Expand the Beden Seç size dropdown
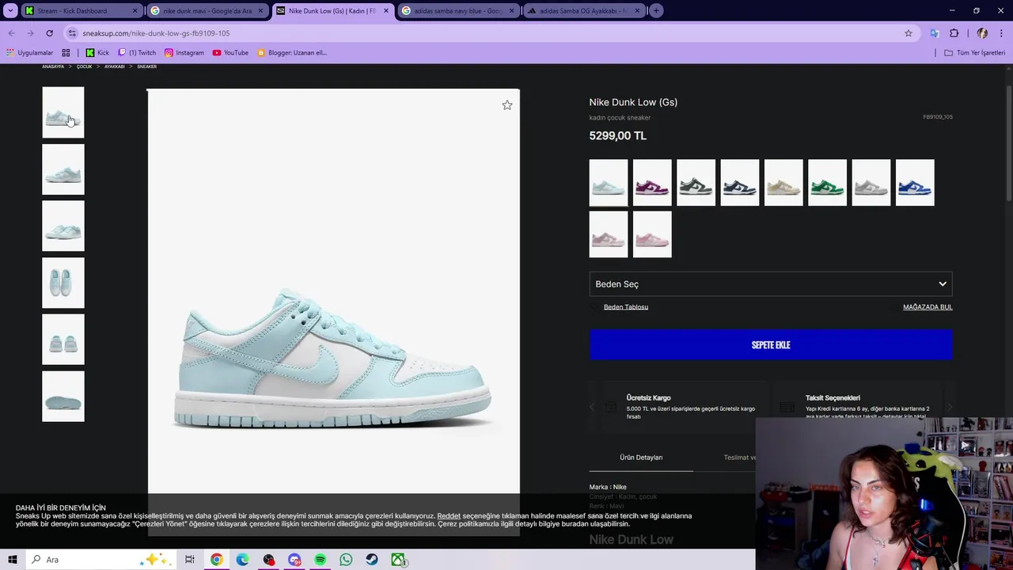This screenshot has height=570, width=1013. [771, 284]
